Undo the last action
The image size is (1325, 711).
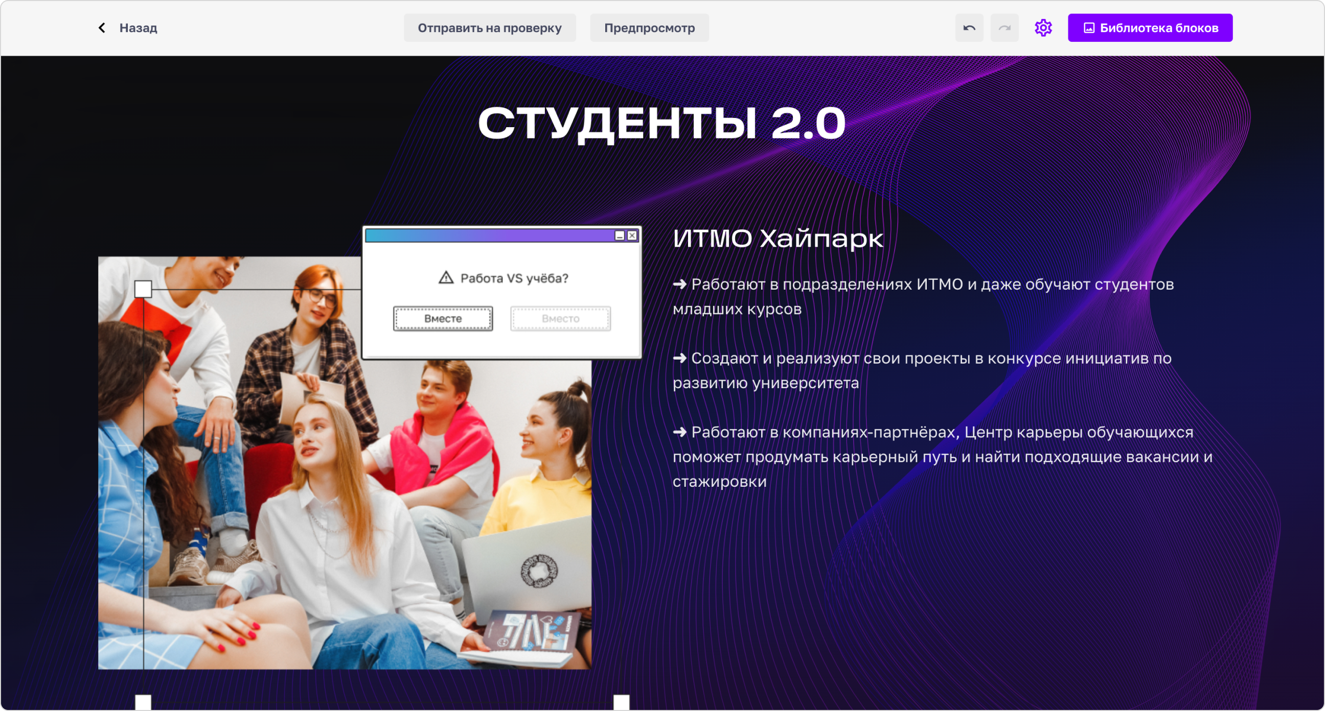[x=969, y=28]
